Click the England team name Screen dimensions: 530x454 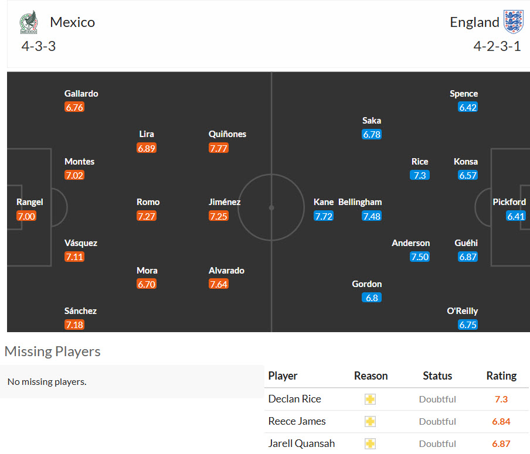[x=474, y=22]
